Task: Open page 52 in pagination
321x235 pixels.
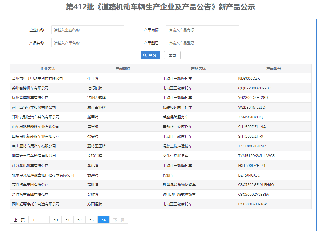Action: 80,220
